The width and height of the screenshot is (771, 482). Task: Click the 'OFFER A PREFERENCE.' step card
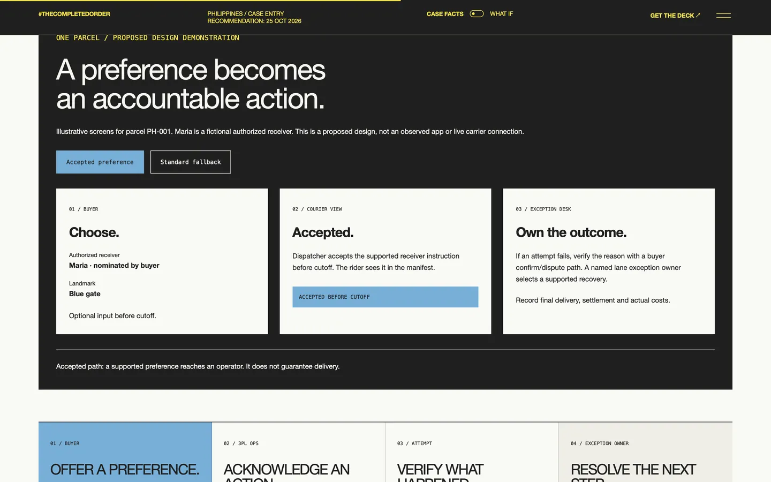[125, 452]
